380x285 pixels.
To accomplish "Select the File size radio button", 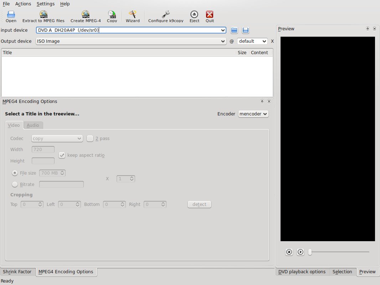I will [x=15, y=173].
